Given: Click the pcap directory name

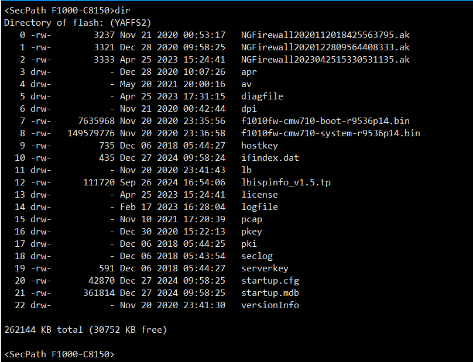Looking at the screenshot, I should pos(252,219).
